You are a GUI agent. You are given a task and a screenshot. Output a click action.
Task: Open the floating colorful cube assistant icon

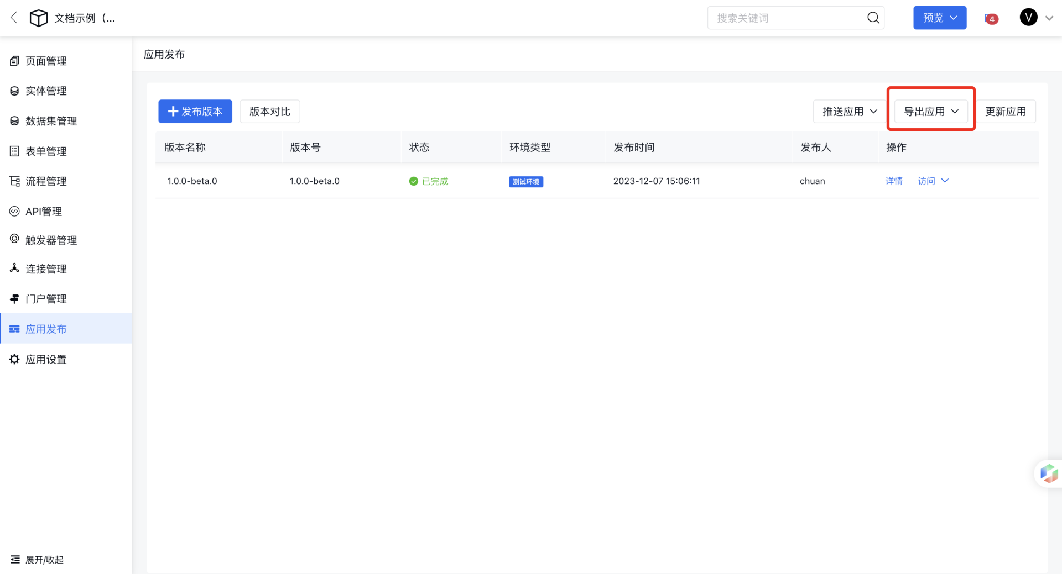click(1048, 473)
